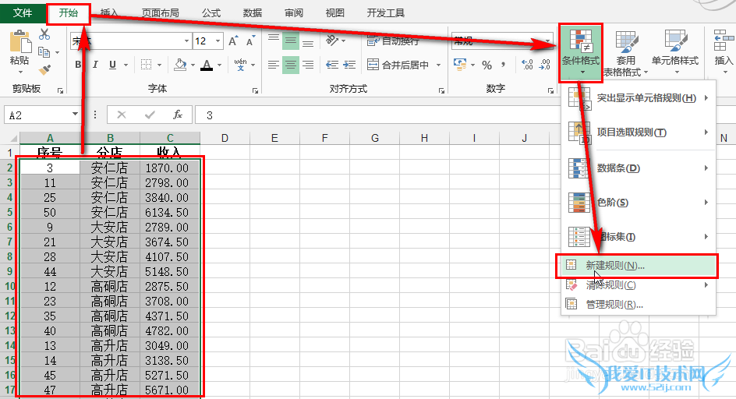Select Manage Rules (管理规则) menu item

point(639,305)
